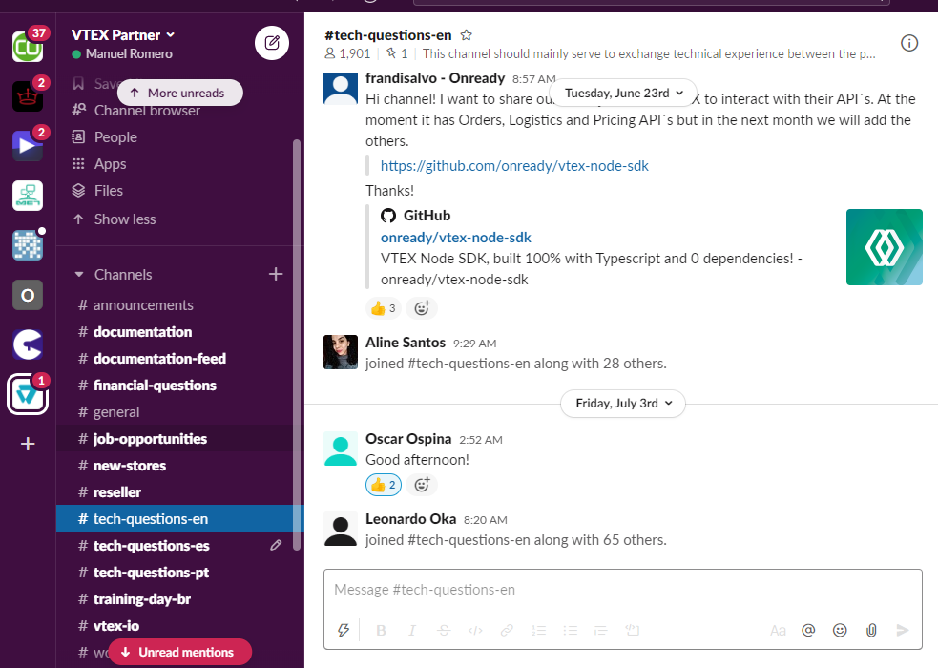Click the Unread mentions button
Viewport: 938px width, 668px height.
180,652
